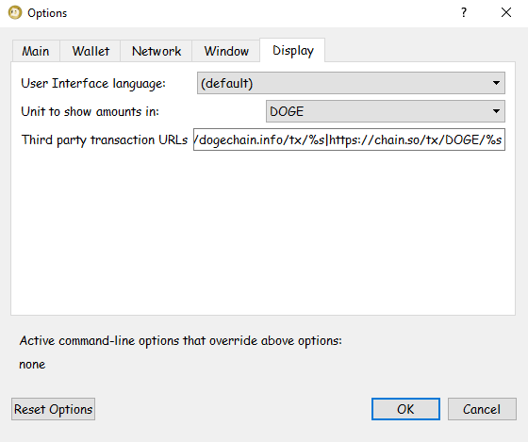Click the 'User Interface language:' label

point(93,84)
